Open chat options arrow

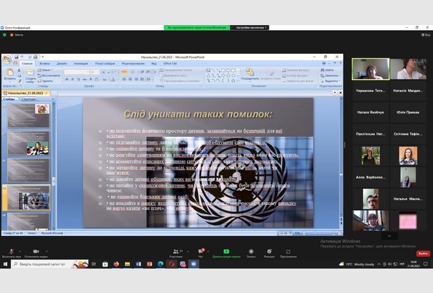click(x=208, y=251)
